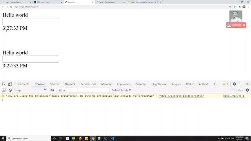Open the Augury tab
Image resolution: width=251 pixels, height=141 pixels.
coord(176,84)
